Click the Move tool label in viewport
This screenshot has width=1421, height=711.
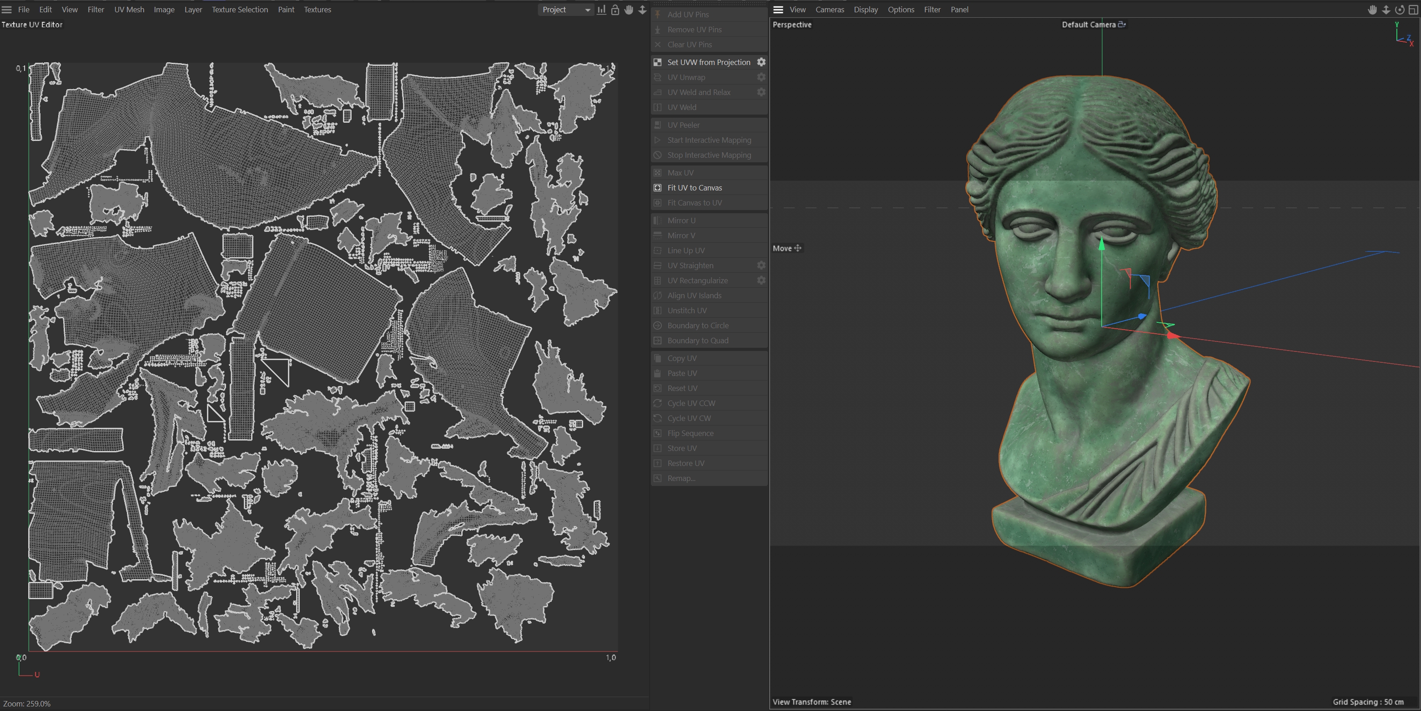pyautogui.click(x=782, y=249)
